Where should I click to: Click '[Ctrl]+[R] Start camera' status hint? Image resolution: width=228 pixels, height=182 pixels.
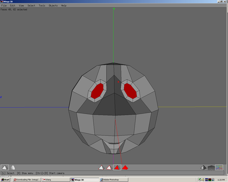point(50,173)
